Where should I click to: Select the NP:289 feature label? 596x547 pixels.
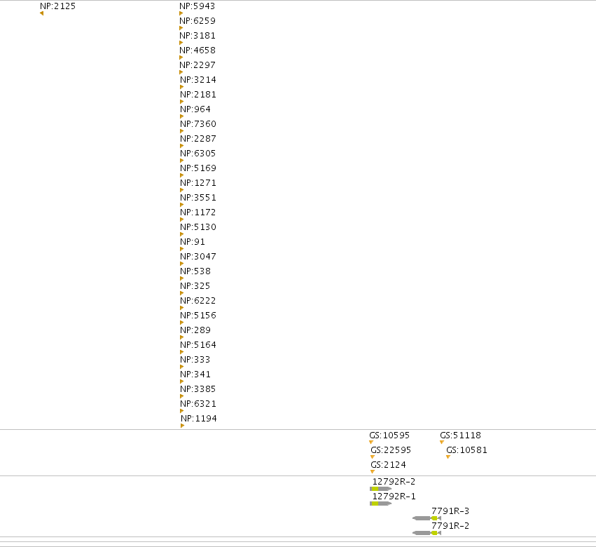(195, 330)
